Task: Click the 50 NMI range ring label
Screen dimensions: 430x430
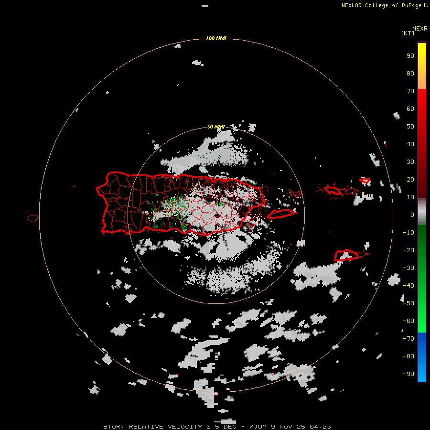Action: click(216, 127)
